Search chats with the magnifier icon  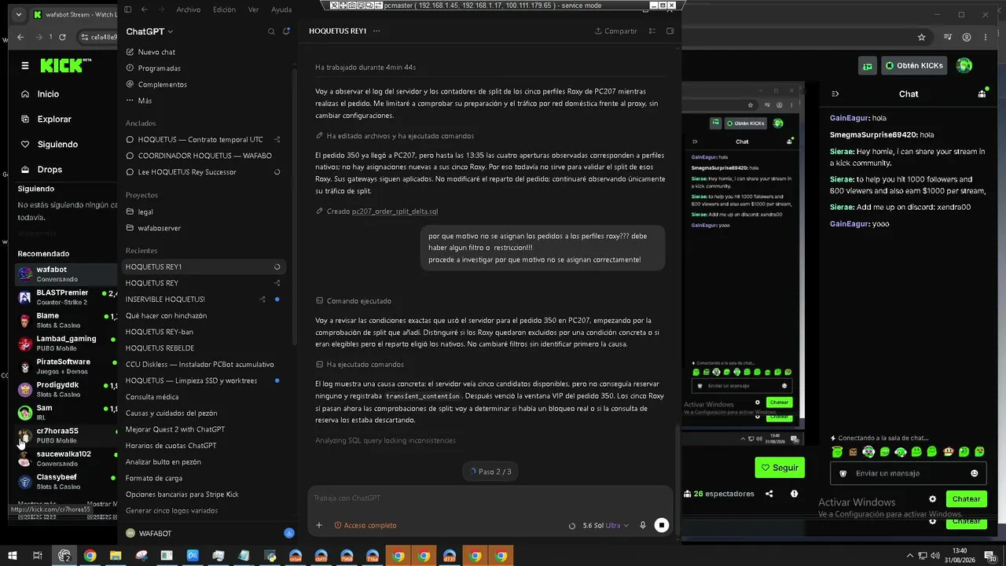pos(271,31)
